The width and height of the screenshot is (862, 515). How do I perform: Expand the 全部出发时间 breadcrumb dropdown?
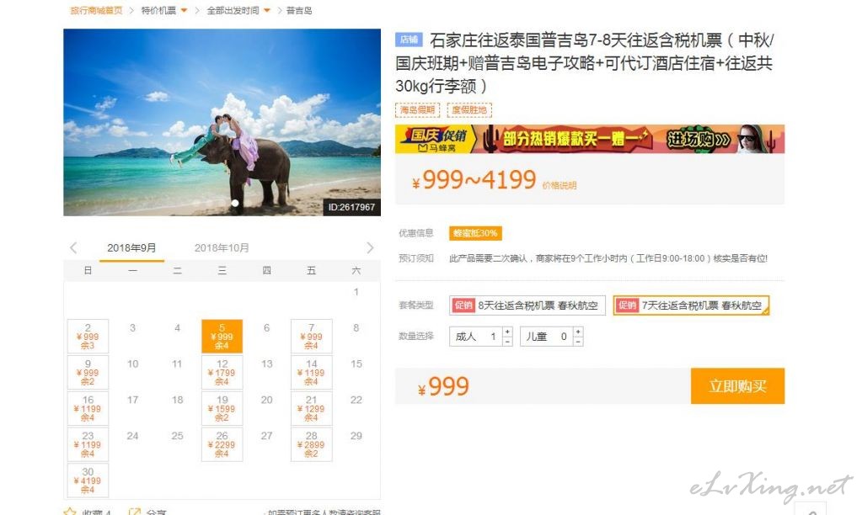pos(267,10)
